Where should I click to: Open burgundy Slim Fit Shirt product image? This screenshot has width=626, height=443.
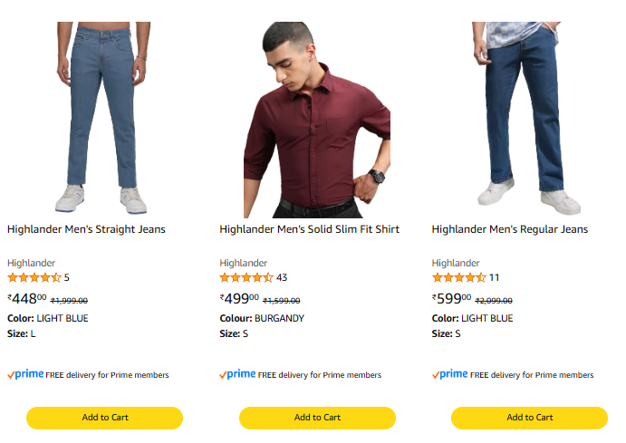(x=317, y=118)
